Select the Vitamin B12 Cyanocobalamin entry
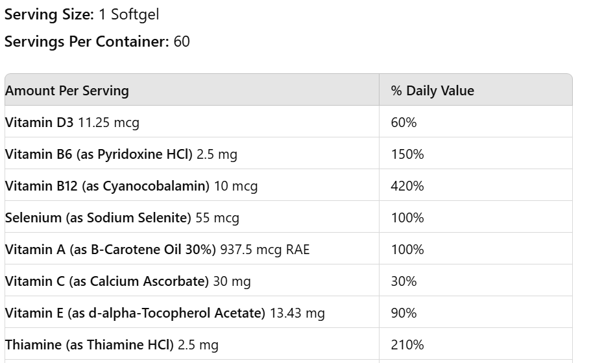 tap(131, 186)
